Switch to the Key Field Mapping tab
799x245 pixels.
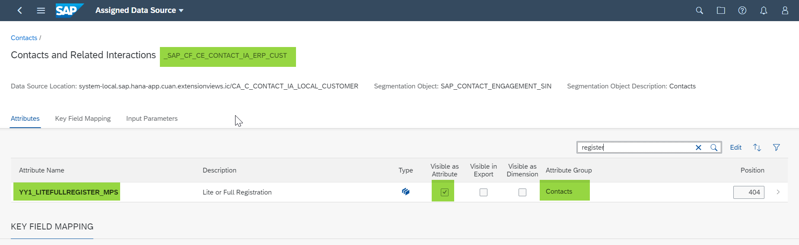coord(83,119)
